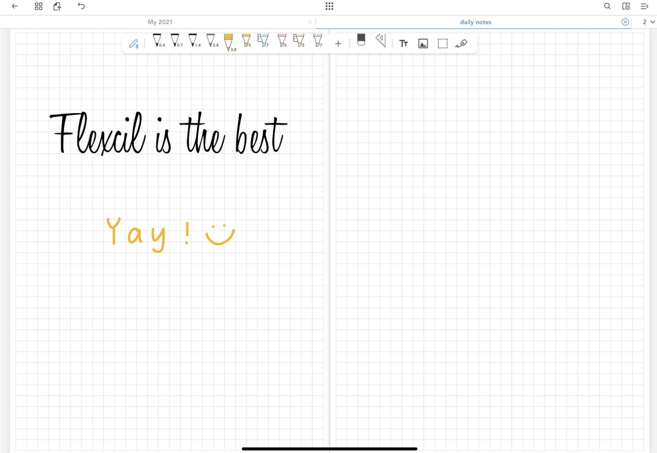Select the dashed lasso selection tool

pos(442,44)
